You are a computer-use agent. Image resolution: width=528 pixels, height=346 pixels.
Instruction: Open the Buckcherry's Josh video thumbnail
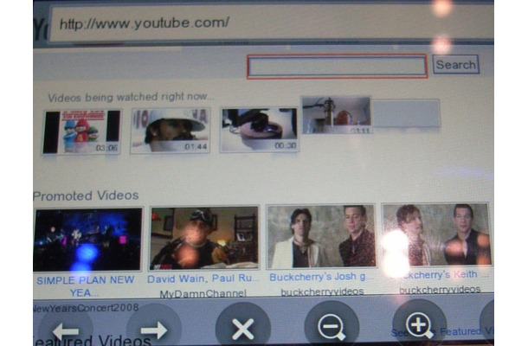[321, 236]
